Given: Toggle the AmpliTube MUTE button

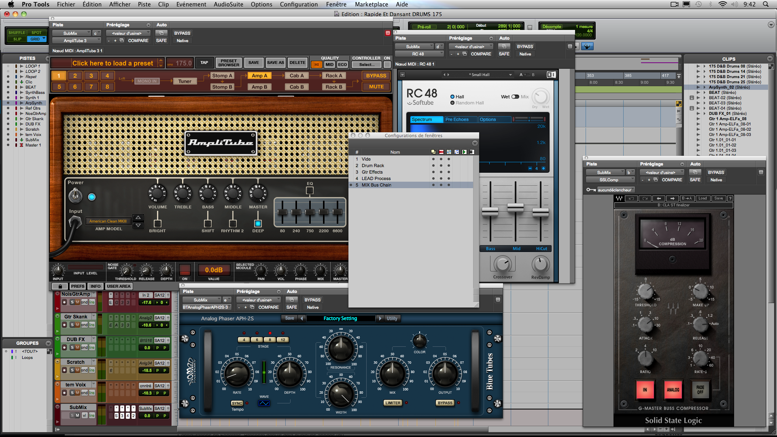Looking at the screenshot, I should (376, 87).
